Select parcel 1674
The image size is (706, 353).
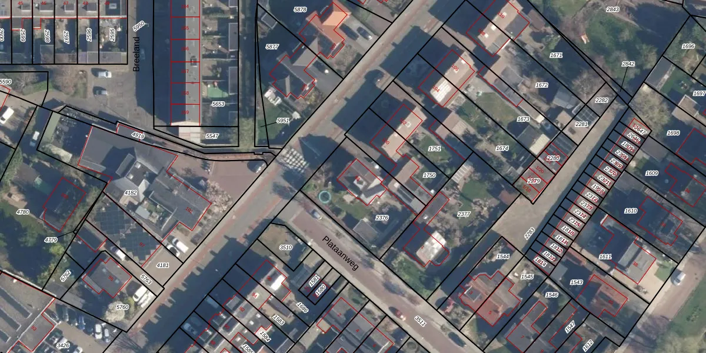click(x=502, y=149)
